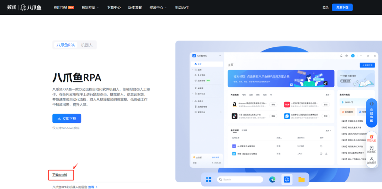Click the 数阔 logo at top left
The image size is (382, 189).
(x=11, y=7)
